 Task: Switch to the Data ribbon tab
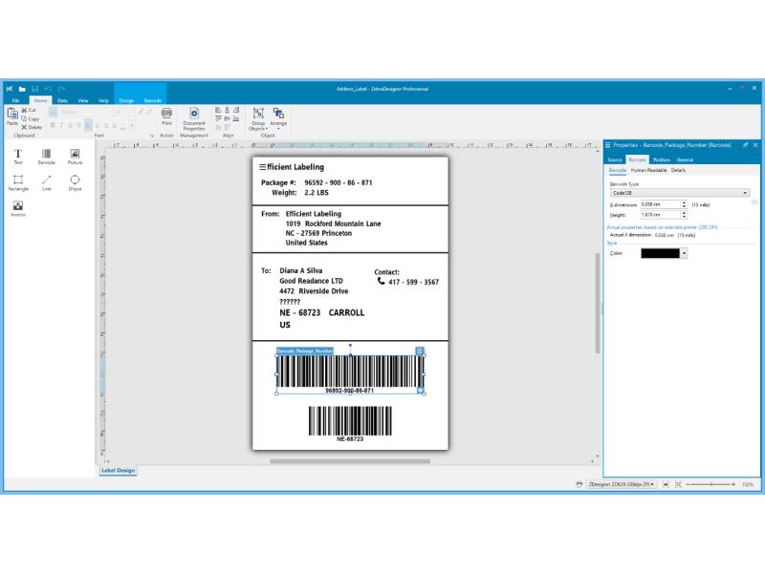62,100
